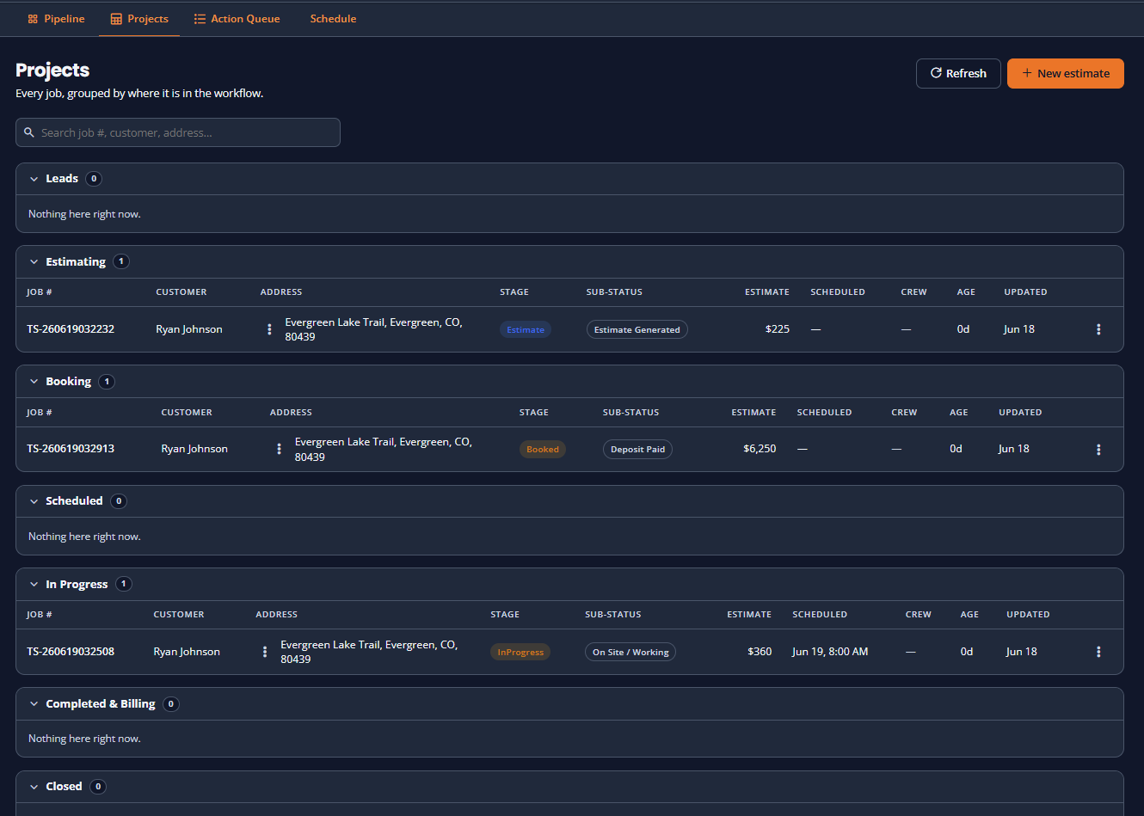1144x816 pixels.
Task: Click the Action Queue list icon
Action: [x=200, y=19]
